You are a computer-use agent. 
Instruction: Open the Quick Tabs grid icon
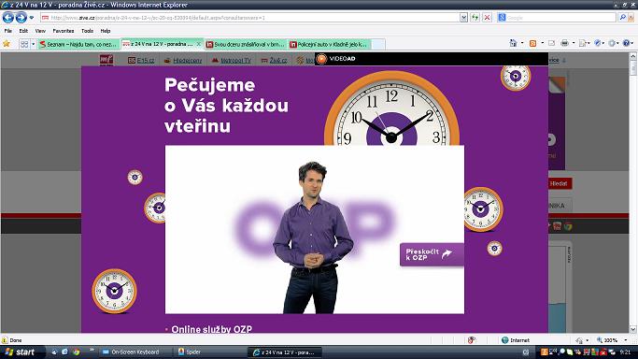click(24, 44)
